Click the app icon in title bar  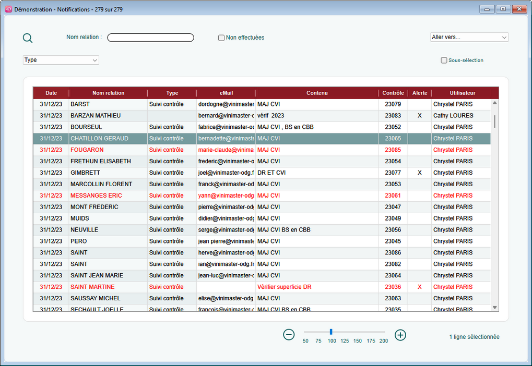point(8,9)
